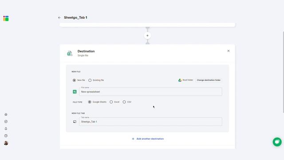This screenshot has height=160, width=284.
Task: Select the New file radio option
Action: 74,80
